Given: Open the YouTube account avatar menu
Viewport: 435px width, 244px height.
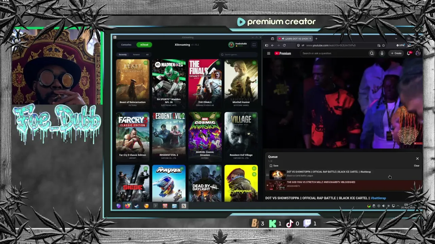Looking at the screenshot, I should point(418,53).
